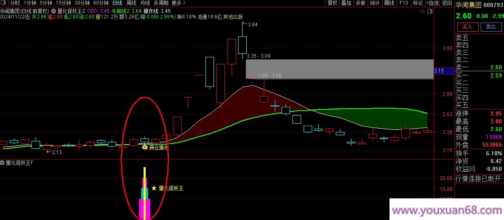504x220 pixels.
Task: Expand the 量化捉妖王Z indicator dropdown arrow
Action: [x=54, y=11]
